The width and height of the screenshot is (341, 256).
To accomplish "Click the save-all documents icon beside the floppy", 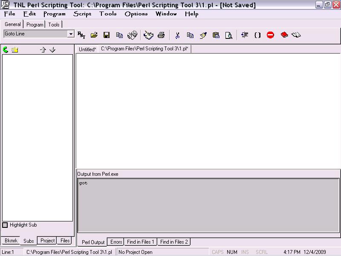I will [x=119, y=35].
